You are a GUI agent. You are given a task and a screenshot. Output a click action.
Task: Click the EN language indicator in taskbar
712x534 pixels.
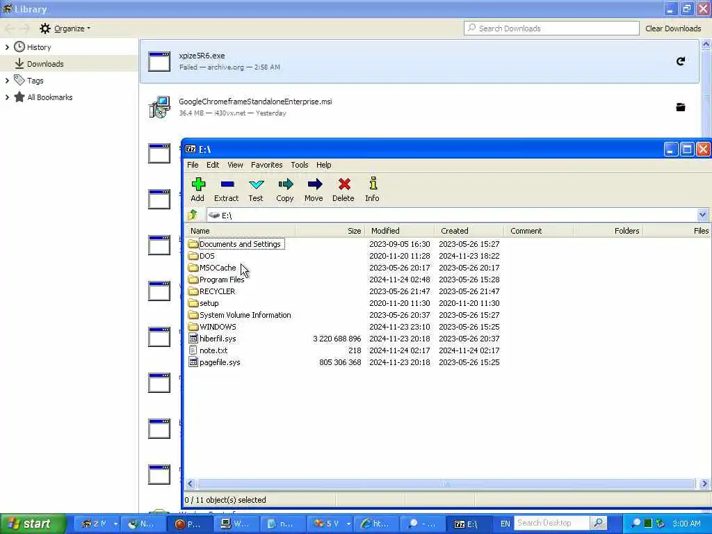(505, 524)
